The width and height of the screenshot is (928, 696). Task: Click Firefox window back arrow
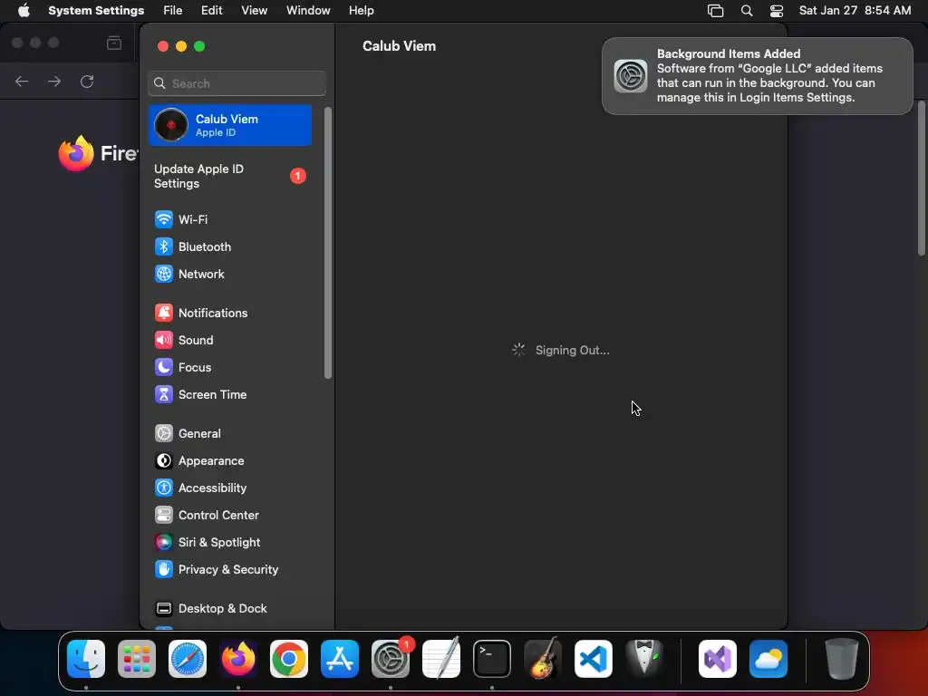[22, 82]
